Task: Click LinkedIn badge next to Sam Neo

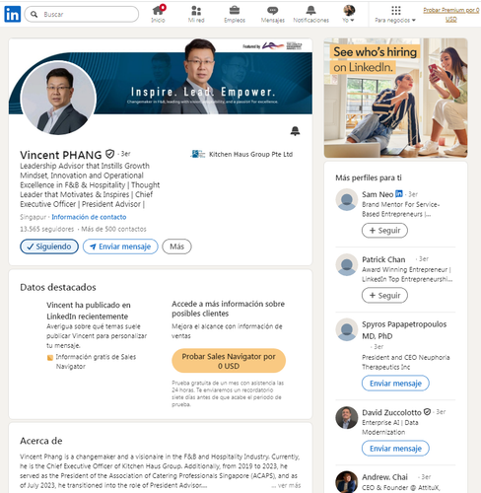Action: point(399,193)
